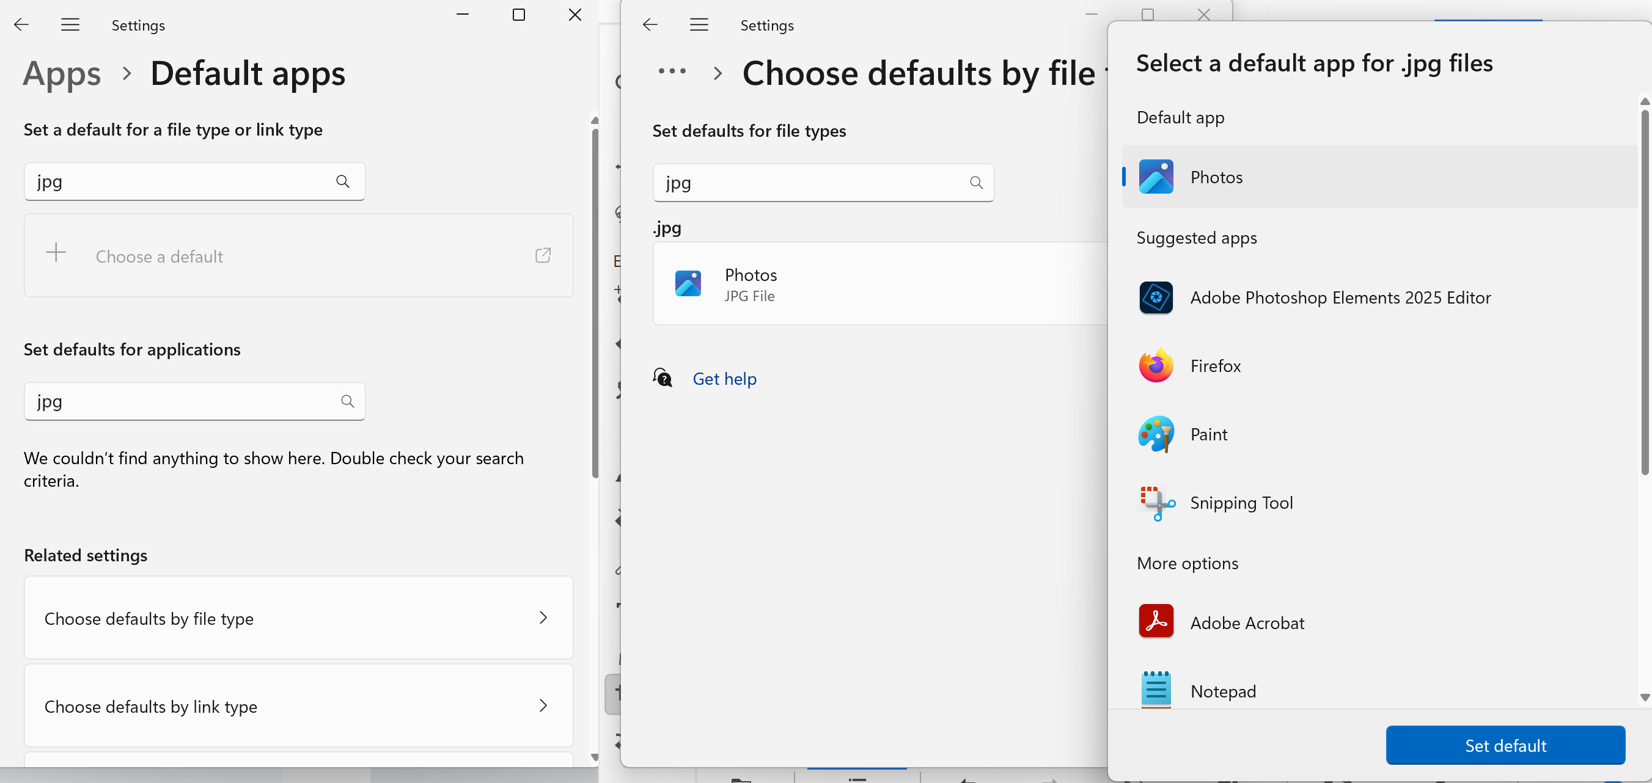Select Adobe Photoshop Elements 2025 Editor app
1652x783 pixels.
(x=1339, y=298)
